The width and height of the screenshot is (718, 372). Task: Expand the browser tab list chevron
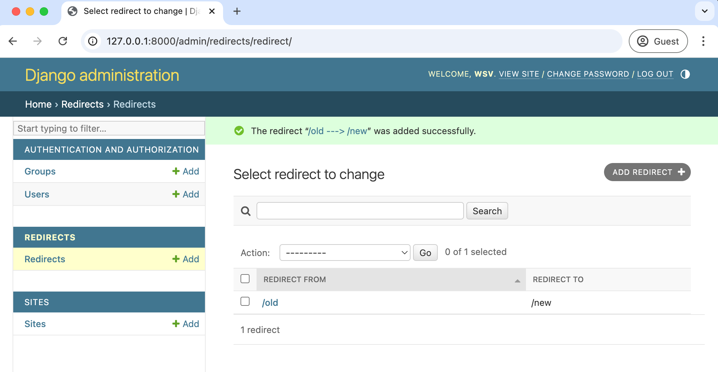coord(704,11)
